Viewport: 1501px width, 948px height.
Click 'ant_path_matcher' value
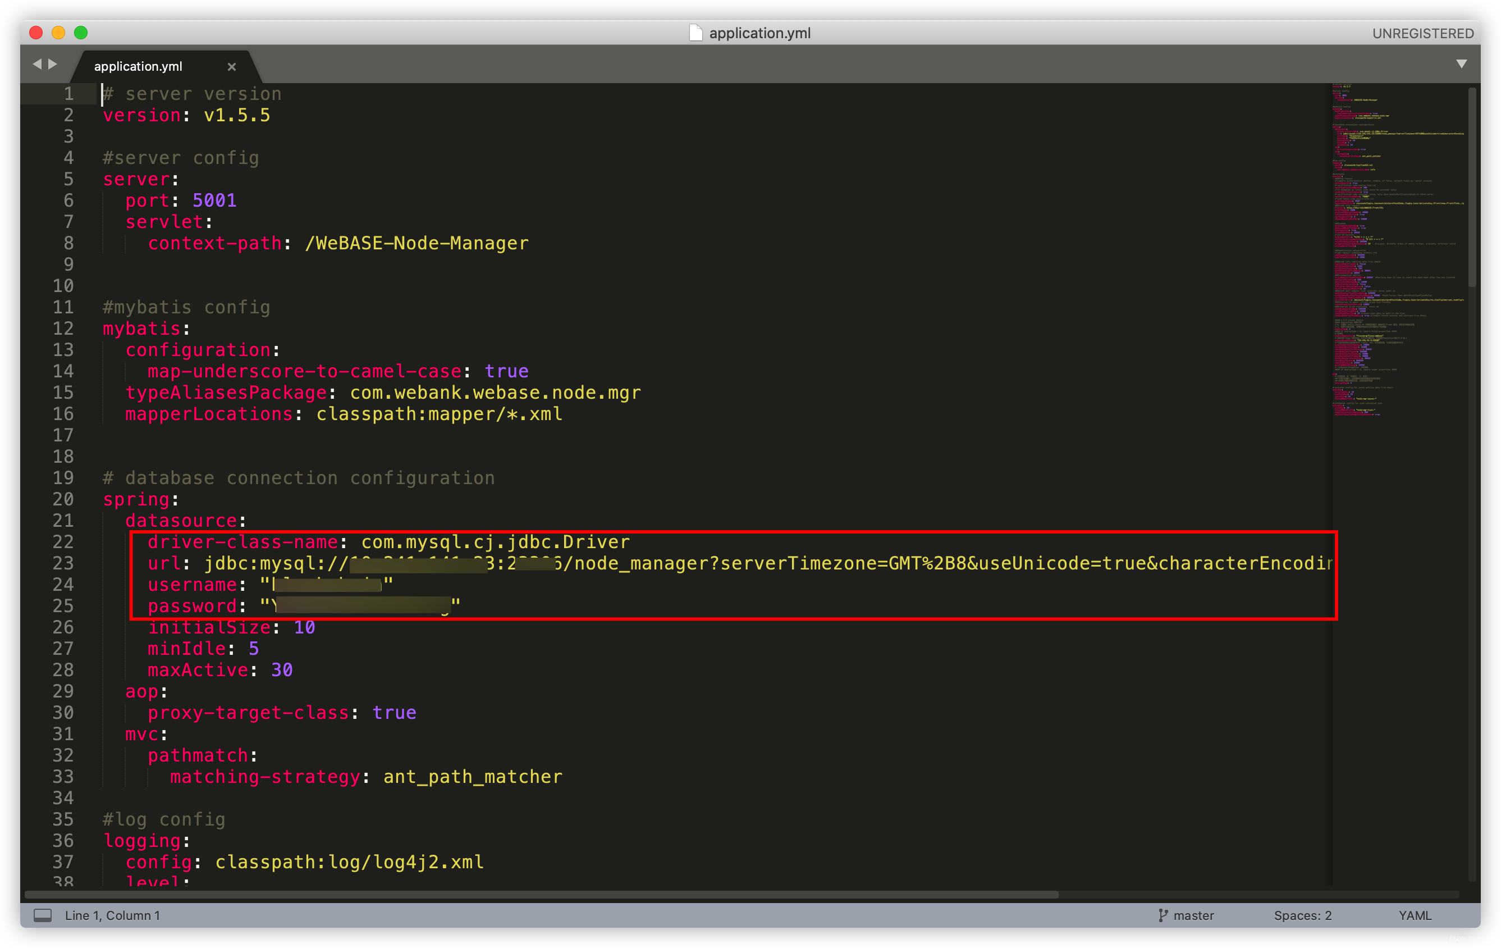pos(473,777)
